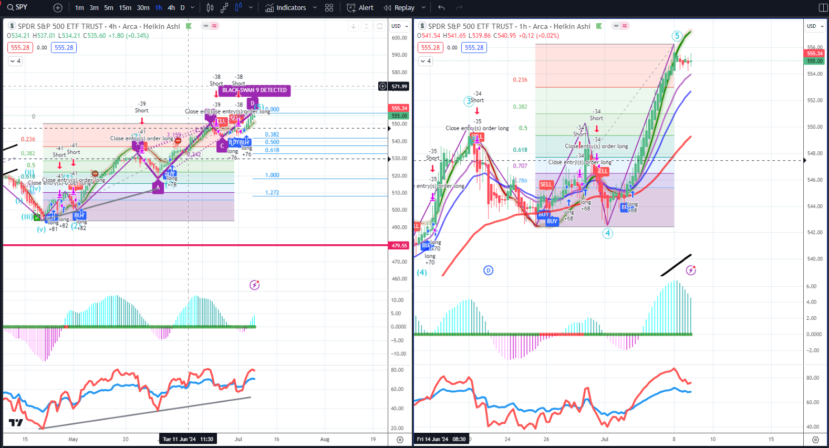
Task: Select the D daily timeframe
Action: pyautogui.click(x=182, y=8)
